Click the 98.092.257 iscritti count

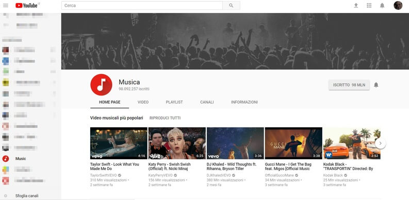(134, 89)
